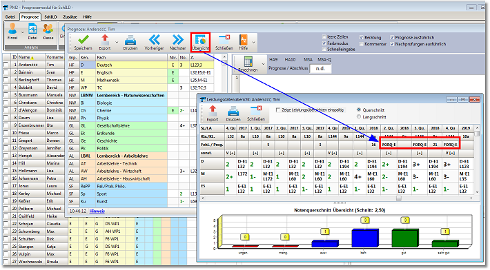This screenshot has height=270, width=490.
Task: Open the Hilfe menu in menu bar
Action: (87, 17)
